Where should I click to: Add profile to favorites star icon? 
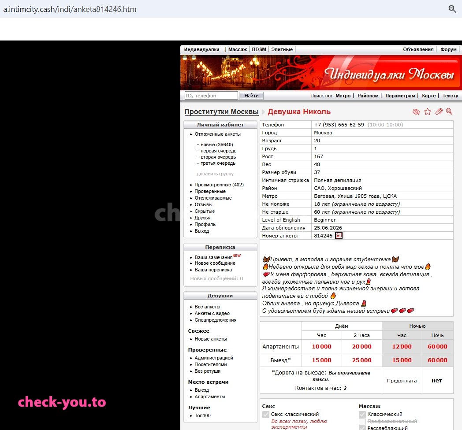(x=428, y=111)
